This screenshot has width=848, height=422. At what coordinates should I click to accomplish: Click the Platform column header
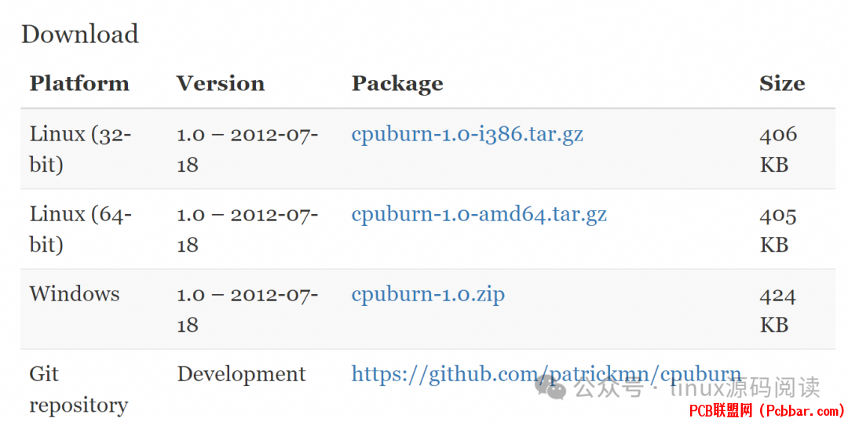pyautogui.click(x=79, y=84)
